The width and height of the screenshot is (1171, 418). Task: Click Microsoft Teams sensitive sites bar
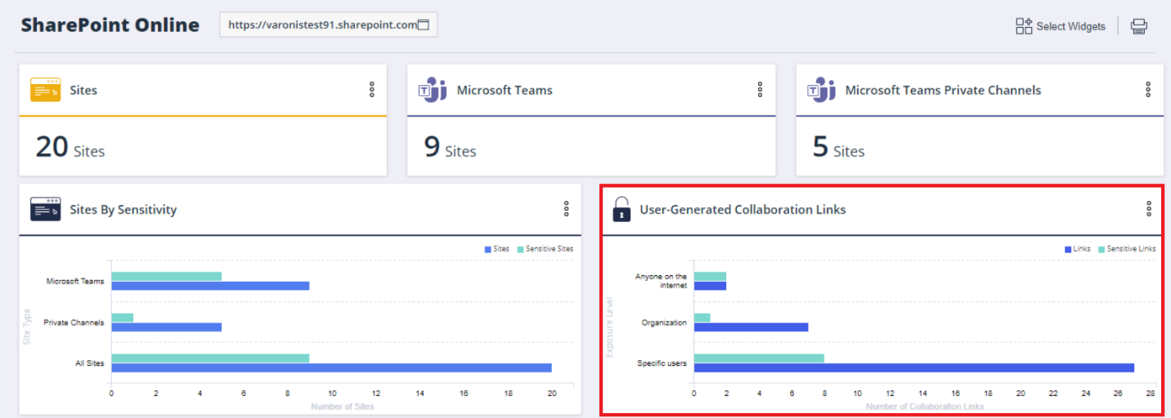[x=167, y=276]
